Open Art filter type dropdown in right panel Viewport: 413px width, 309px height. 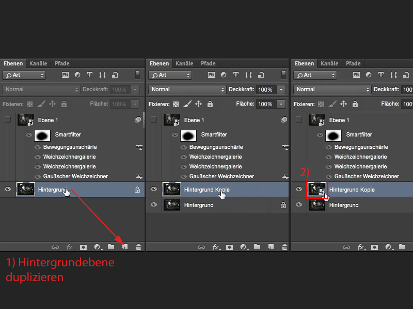tap(315, 75)
